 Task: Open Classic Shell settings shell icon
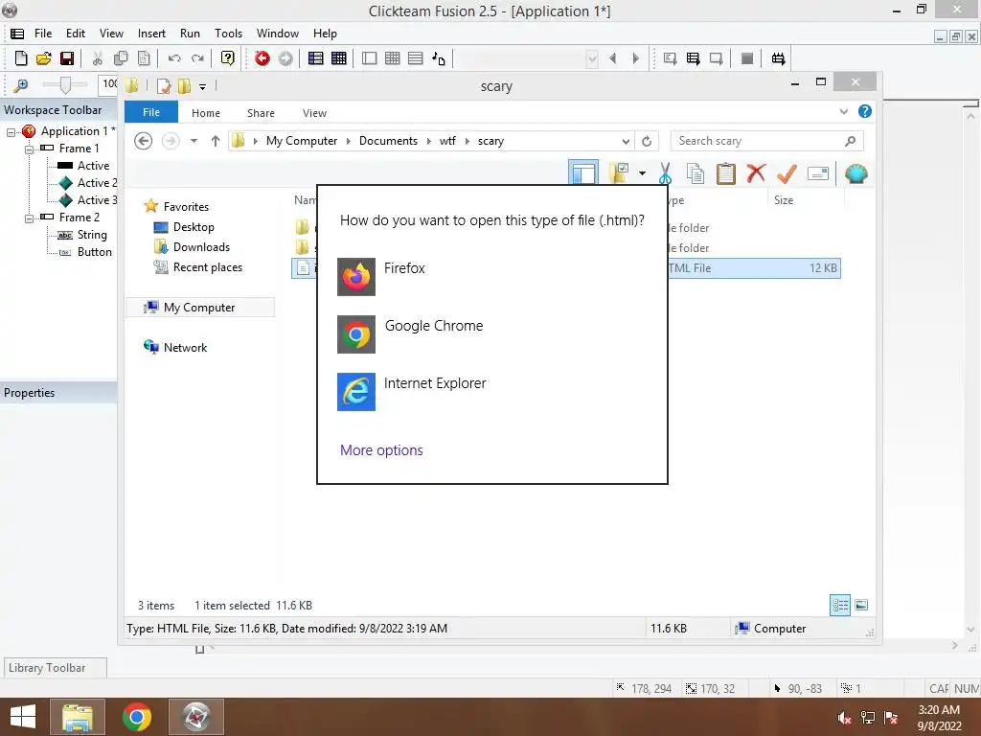pos(856,173)
